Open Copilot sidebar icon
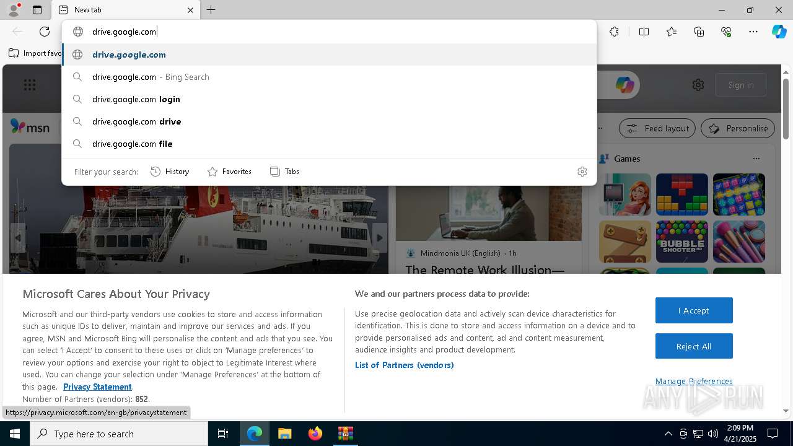The image size is (793, 446). tap(779, 32)
